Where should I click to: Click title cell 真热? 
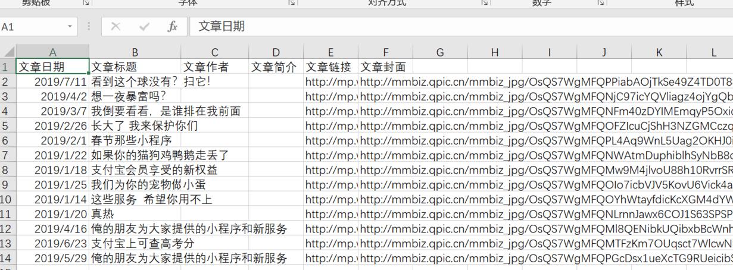click(135, 214)
